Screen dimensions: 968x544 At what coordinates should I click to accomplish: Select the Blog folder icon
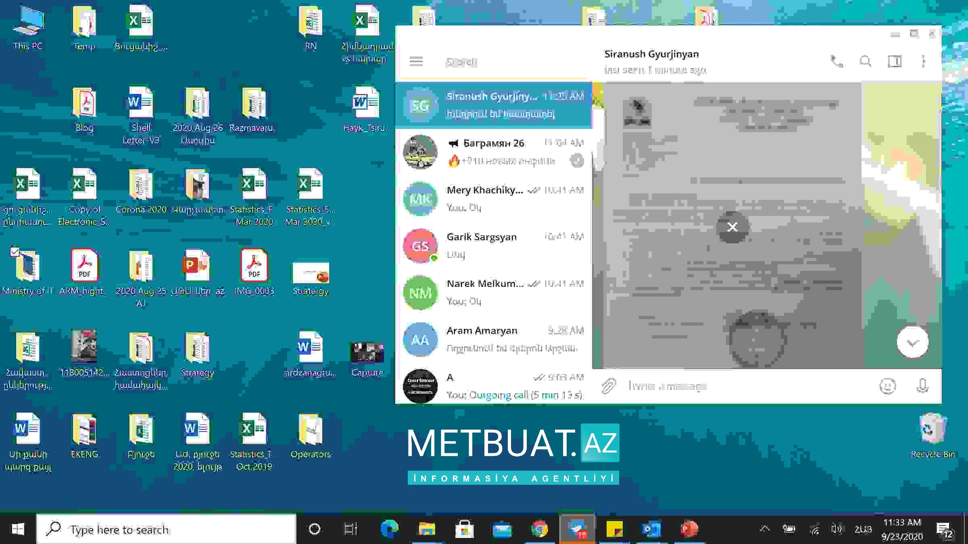pyautogui.click(x=84, y=110)
